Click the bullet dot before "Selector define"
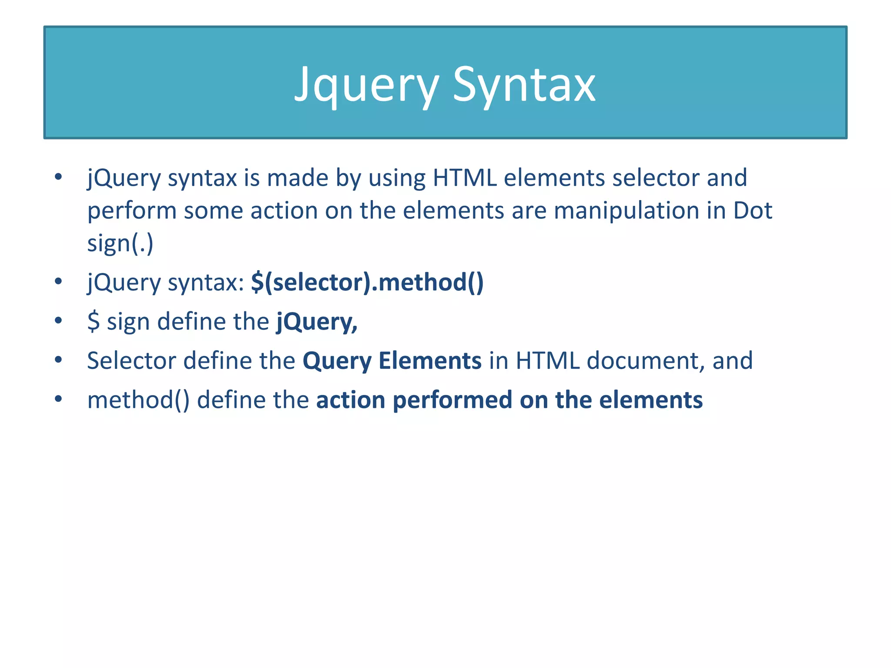 coord(58,360)
